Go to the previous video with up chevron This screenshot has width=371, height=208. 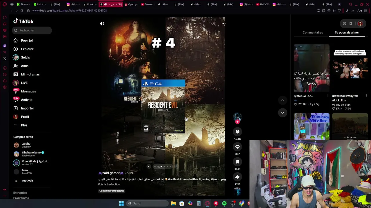point(283,100)
